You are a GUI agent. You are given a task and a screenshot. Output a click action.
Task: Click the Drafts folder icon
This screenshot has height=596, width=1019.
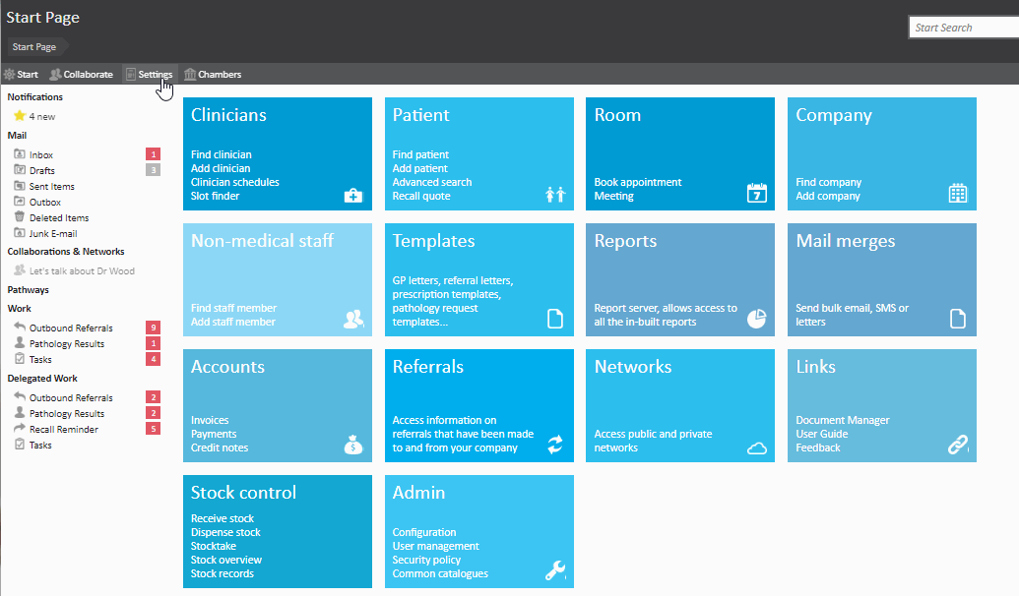coord(20,169)
